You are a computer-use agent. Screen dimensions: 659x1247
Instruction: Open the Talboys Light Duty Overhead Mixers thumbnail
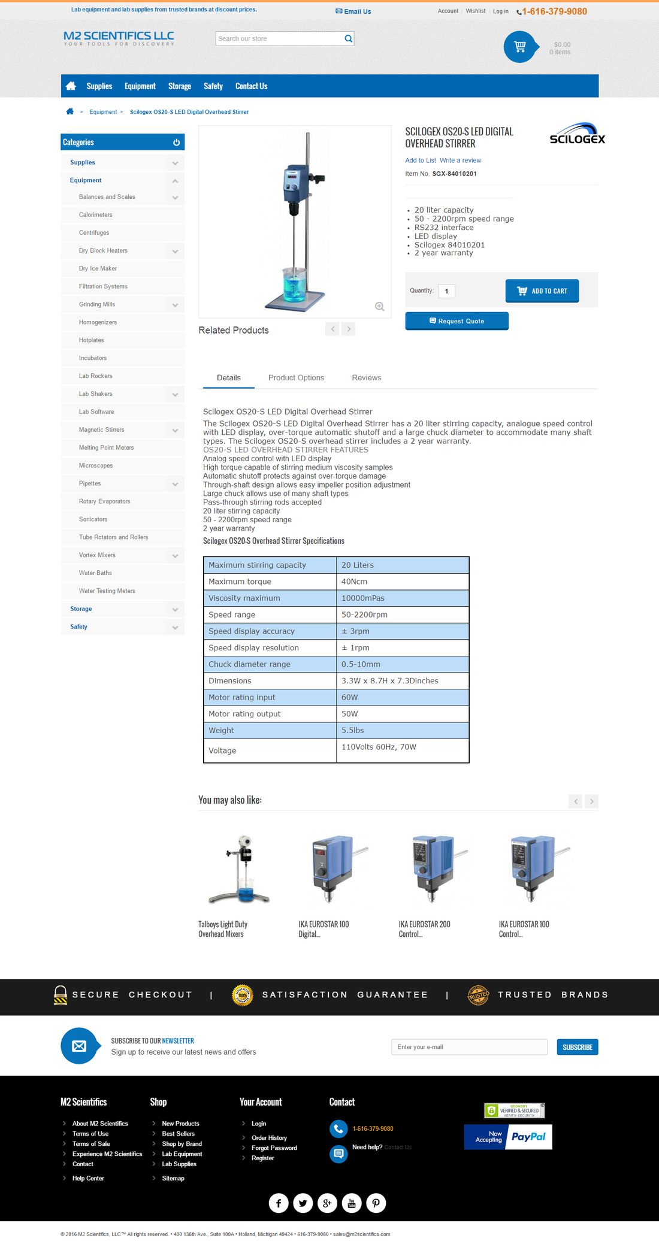click(240, 868)
